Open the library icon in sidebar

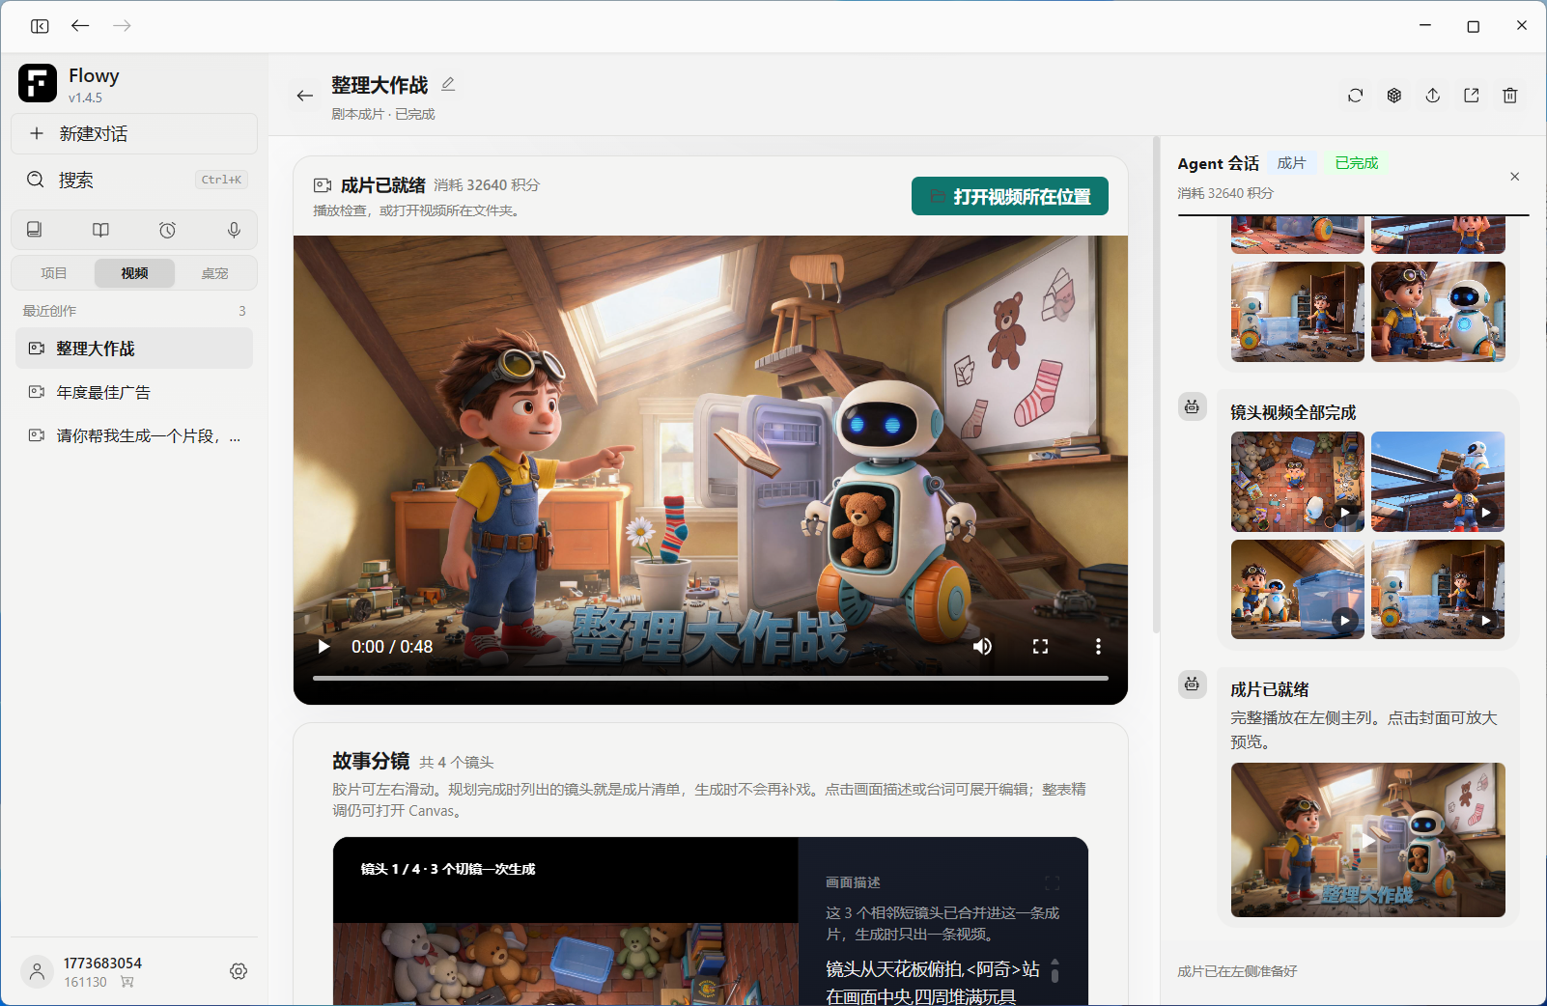click(34, 230)
